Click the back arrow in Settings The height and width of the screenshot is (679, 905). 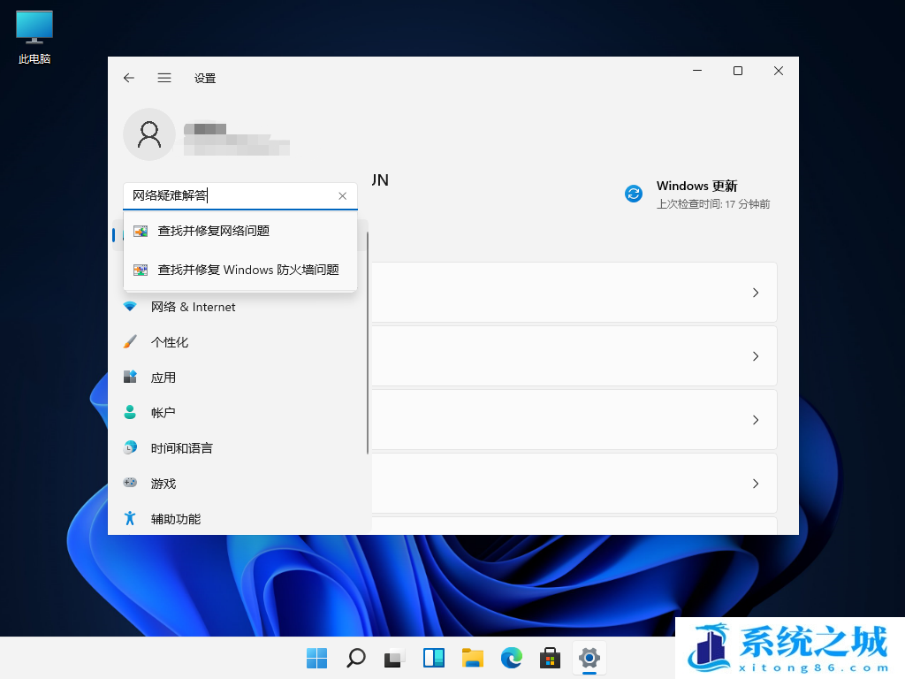(129, 78)
